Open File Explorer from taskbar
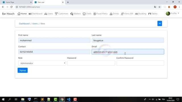 (x=23, y=99)
